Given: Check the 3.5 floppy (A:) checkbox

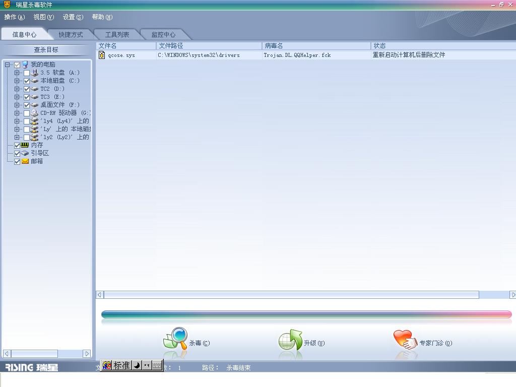Looking at the screenshot, I should (x=27, y=73).
